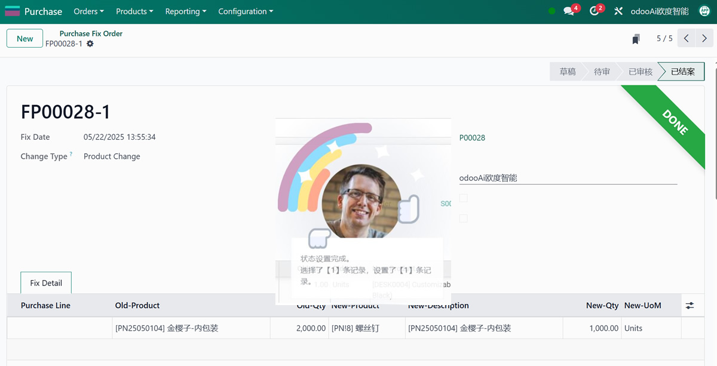The image size is (717, 366).
Task: Open the Products menu
Action: tap(134, 11)
